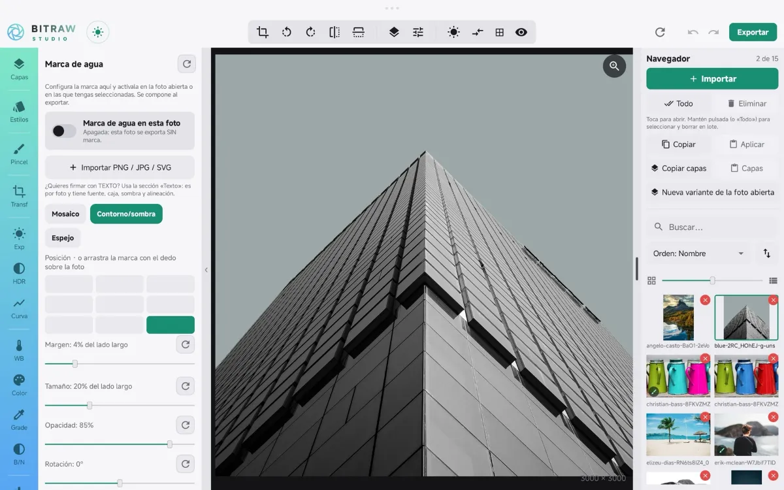Click Copiar in Navegador panel
This screenshot has width=784, height=490.
(678, 144)
